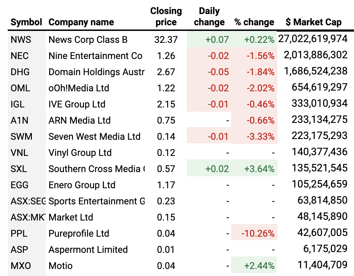Image resolution: width=354 pixels, height=276 pixels.
Task: Select Nine Entertainment Co row name
Action: pos(95,56)
